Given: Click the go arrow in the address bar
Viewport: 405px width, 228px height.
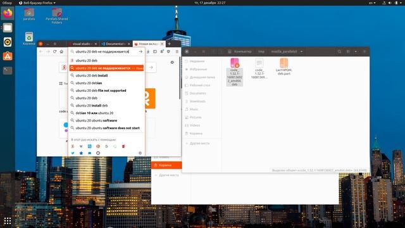Looking at the screenshot, I should point(140,52).
